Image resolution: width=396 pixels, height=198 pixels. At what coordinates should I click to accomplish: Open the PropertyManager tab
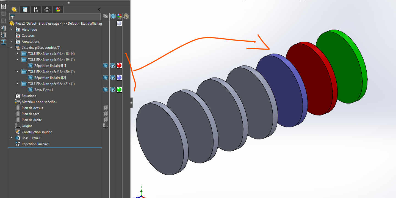pos(25,10)
